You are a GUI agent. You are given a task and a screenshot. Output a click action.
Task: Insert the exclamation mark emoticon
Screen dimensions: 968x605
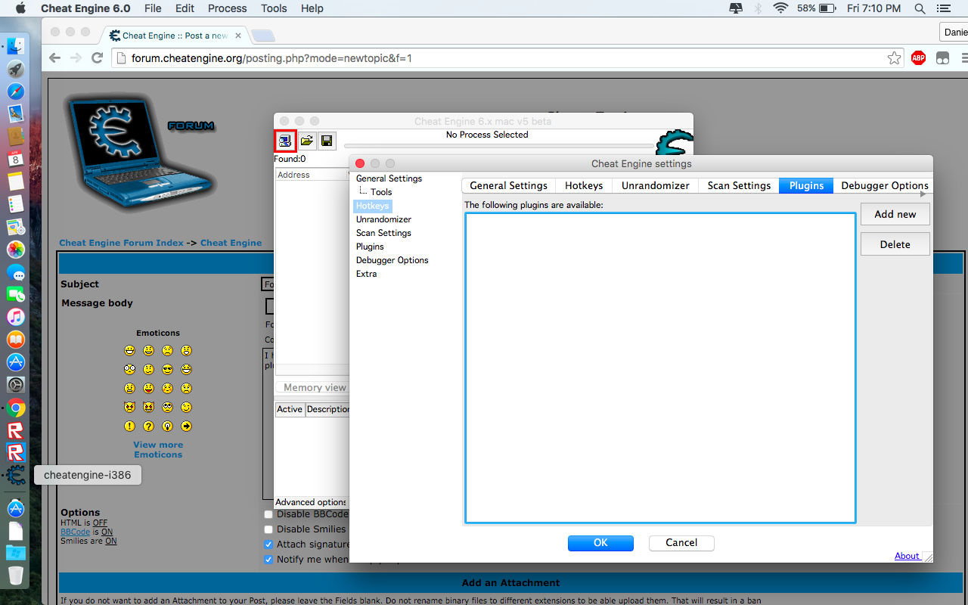(x=130, y=427)
